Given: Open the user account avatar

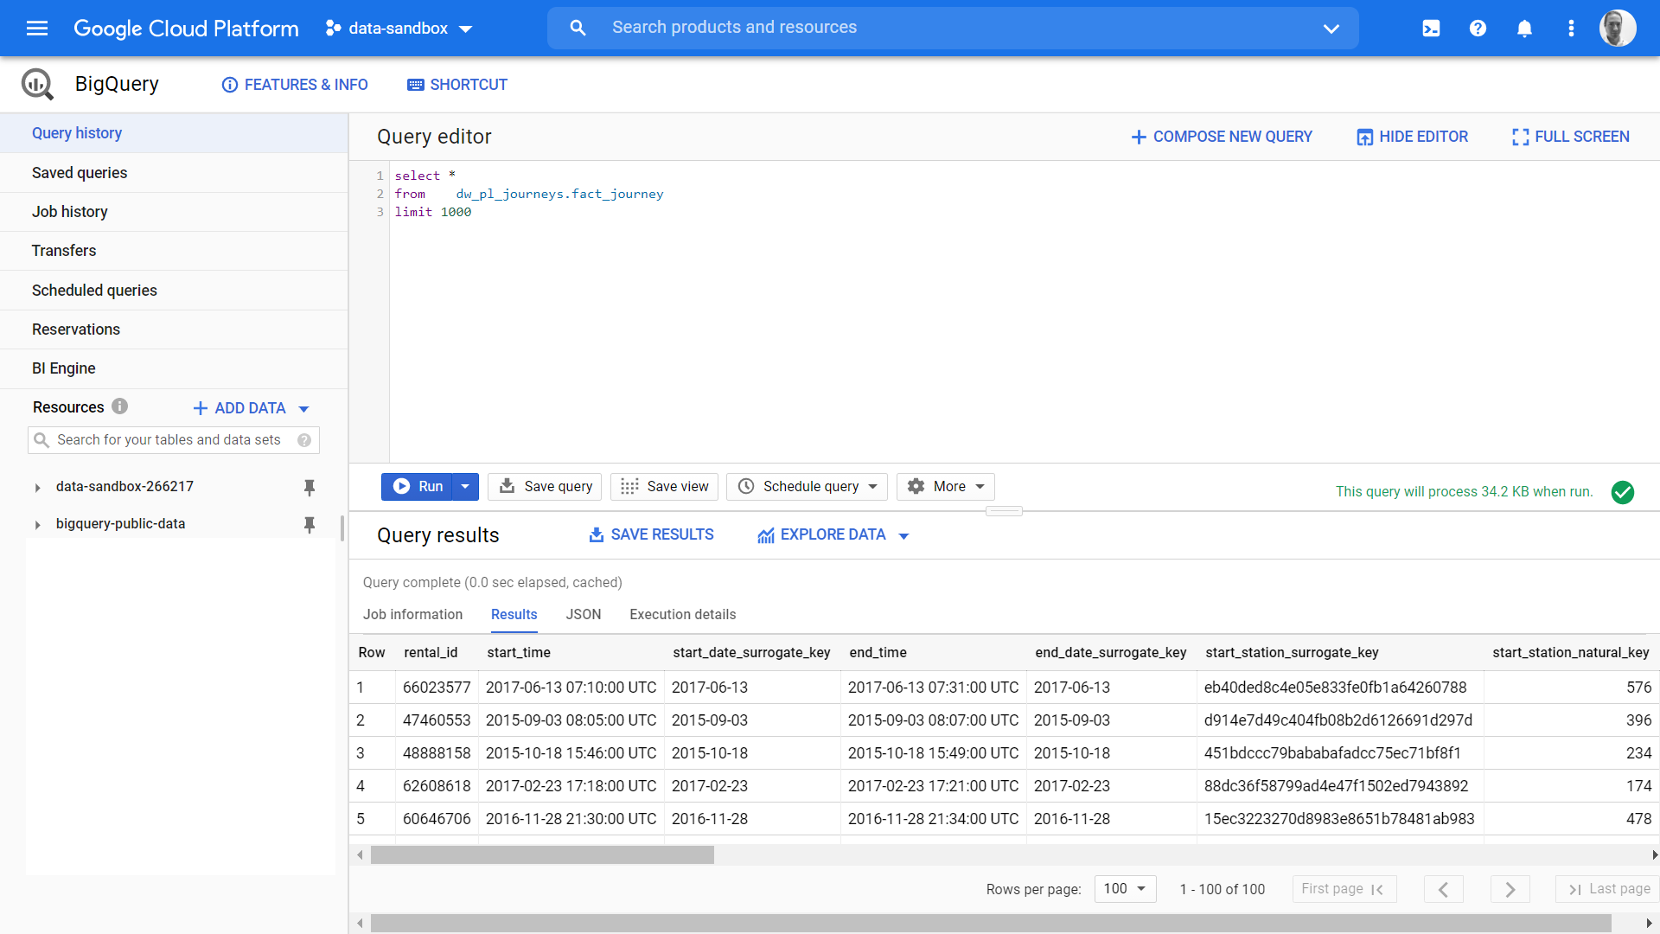Looking at the screenshot, I should coord(1617,29).
